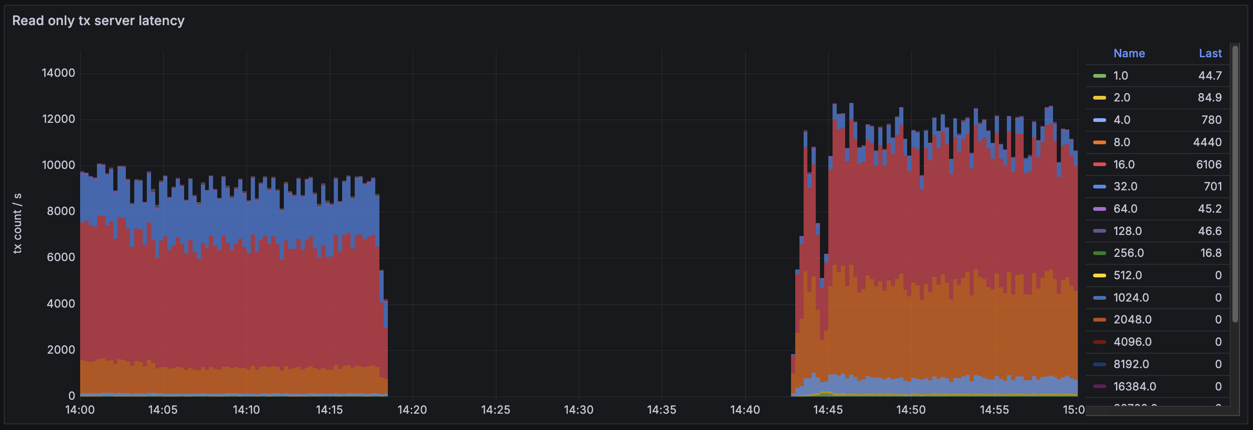1253x430 pixels.
Task: Sort legend by the Name column header
Action: coord(1129,54)
